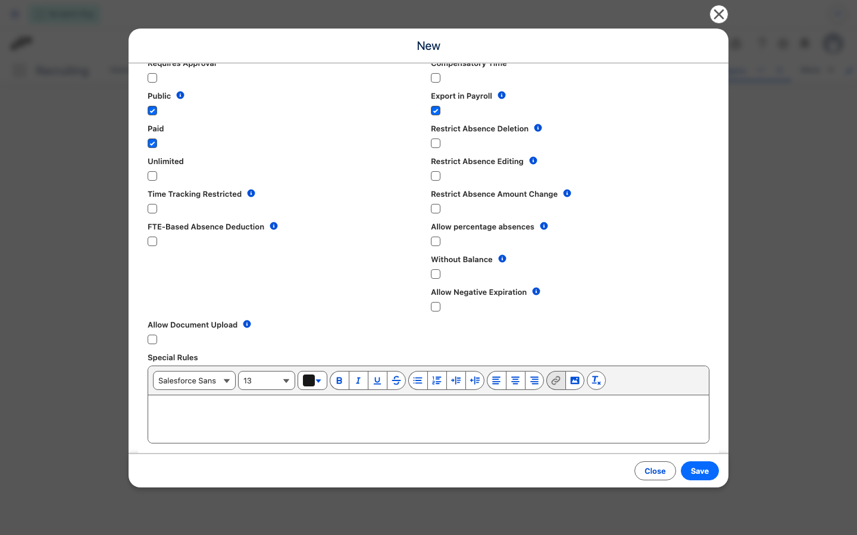Screen dimensions: 857x535
Task: Center align text
Action: pos(515,380)
